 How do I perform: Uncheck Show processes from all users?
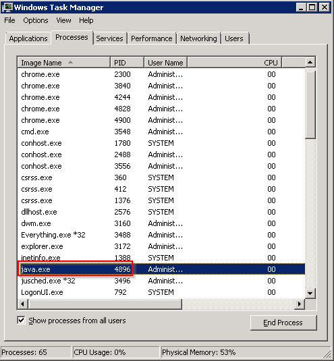click(21, 321)
